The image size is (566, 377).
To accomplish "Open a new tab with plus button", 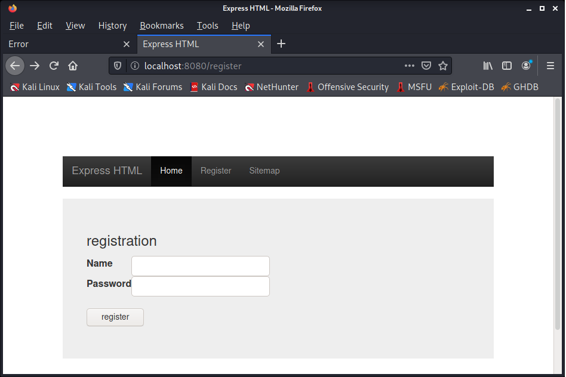I will coord(281,44).
